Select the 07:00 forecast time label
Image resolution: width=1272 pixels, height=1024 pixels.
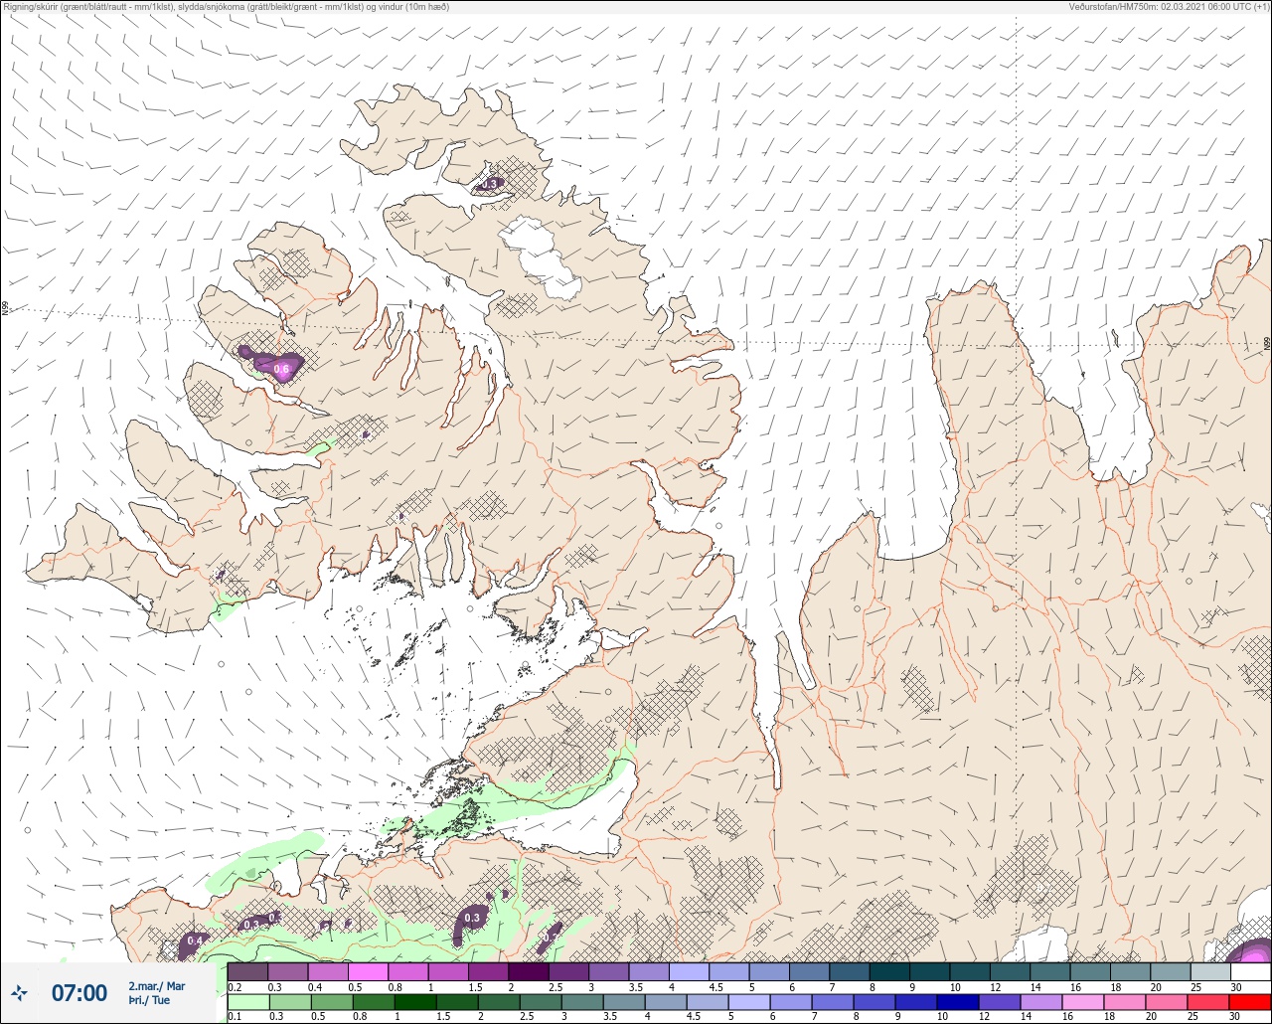click(79, 992)
